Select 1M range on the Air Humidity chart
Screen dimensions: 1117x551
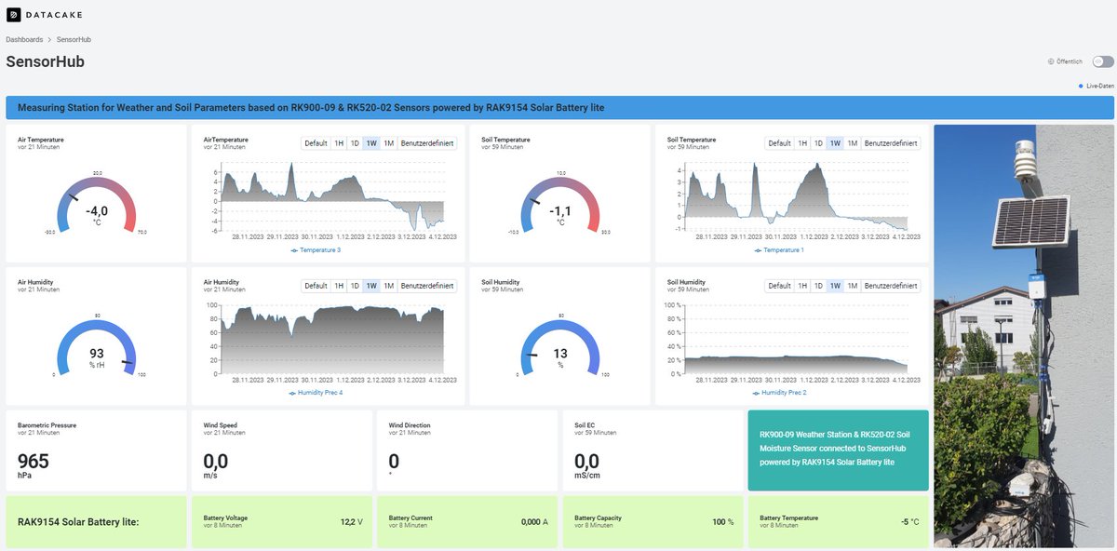tap(389, 286)
